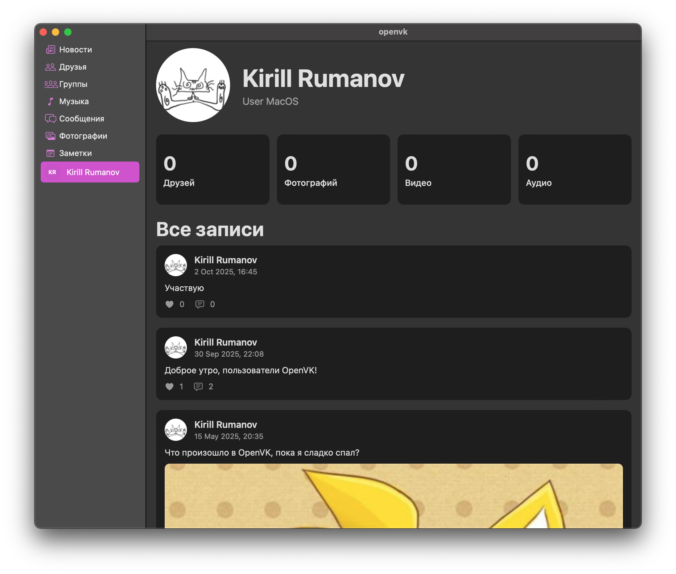Click the Группы three-person icon
Viewport: 676px width, 574px height.
[51, 84]
